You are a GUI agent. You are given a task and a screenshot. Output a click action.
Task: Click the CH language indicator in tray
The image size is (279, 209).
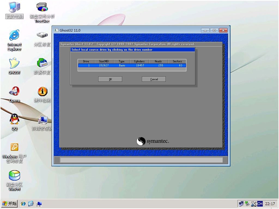260,204
